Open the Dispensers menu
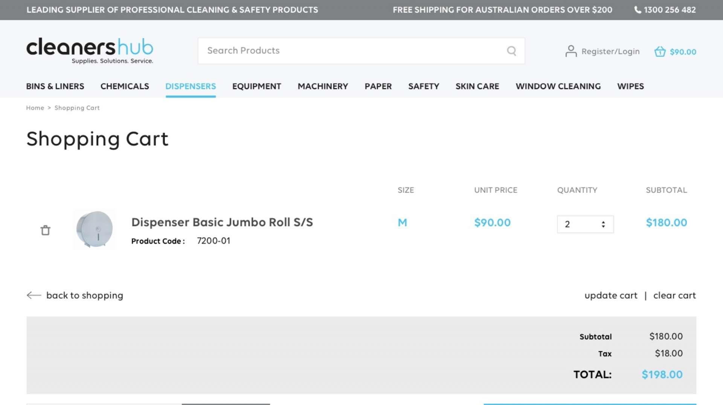 click(x=191, y=86)
